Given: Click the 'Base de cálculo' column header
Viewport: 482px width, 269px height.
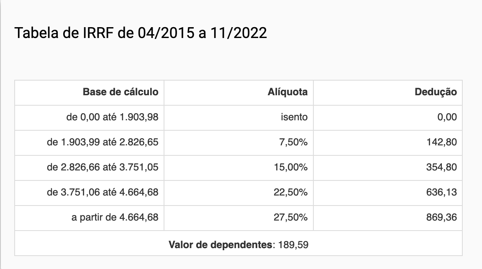Looking at the screenshot, I should tap(120, 92).
